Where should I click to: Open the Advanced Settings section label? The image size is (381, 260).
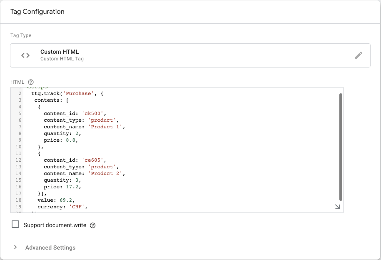50,247
